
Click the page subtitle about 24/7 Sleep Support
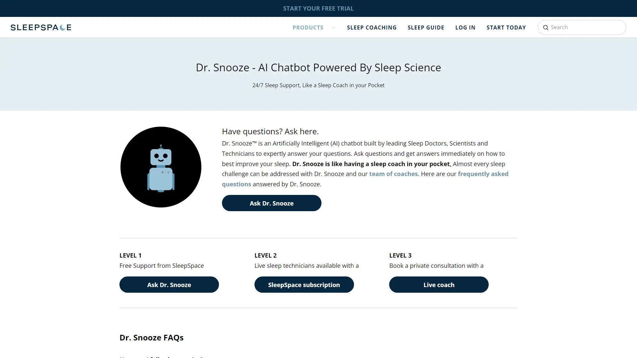[318, 85]
